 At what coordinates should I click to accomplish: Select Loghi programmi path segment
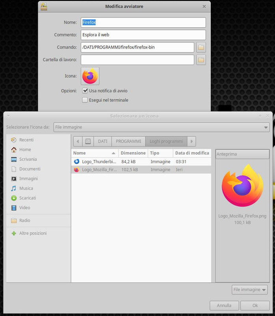[166, 141]
